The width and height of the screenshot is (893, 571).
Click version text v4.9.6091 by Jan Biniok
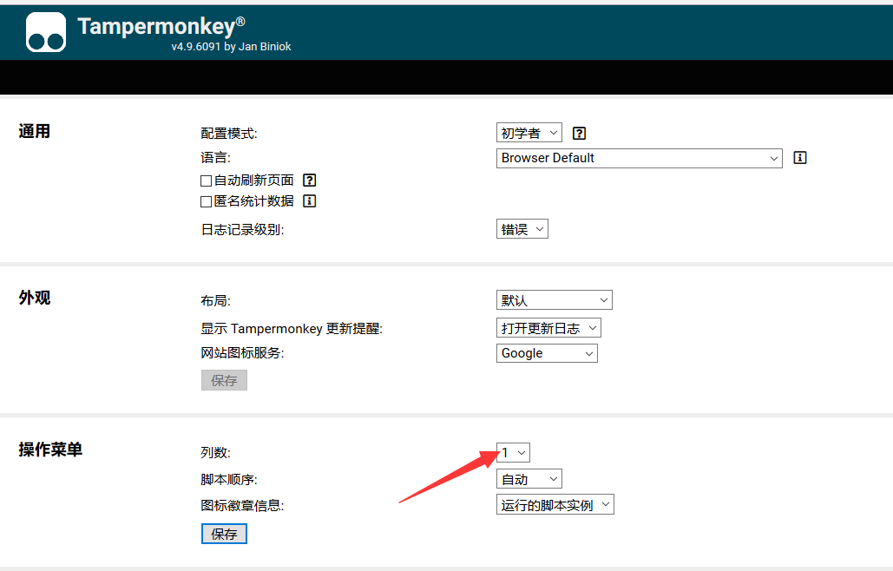click(x=231, y=47)
